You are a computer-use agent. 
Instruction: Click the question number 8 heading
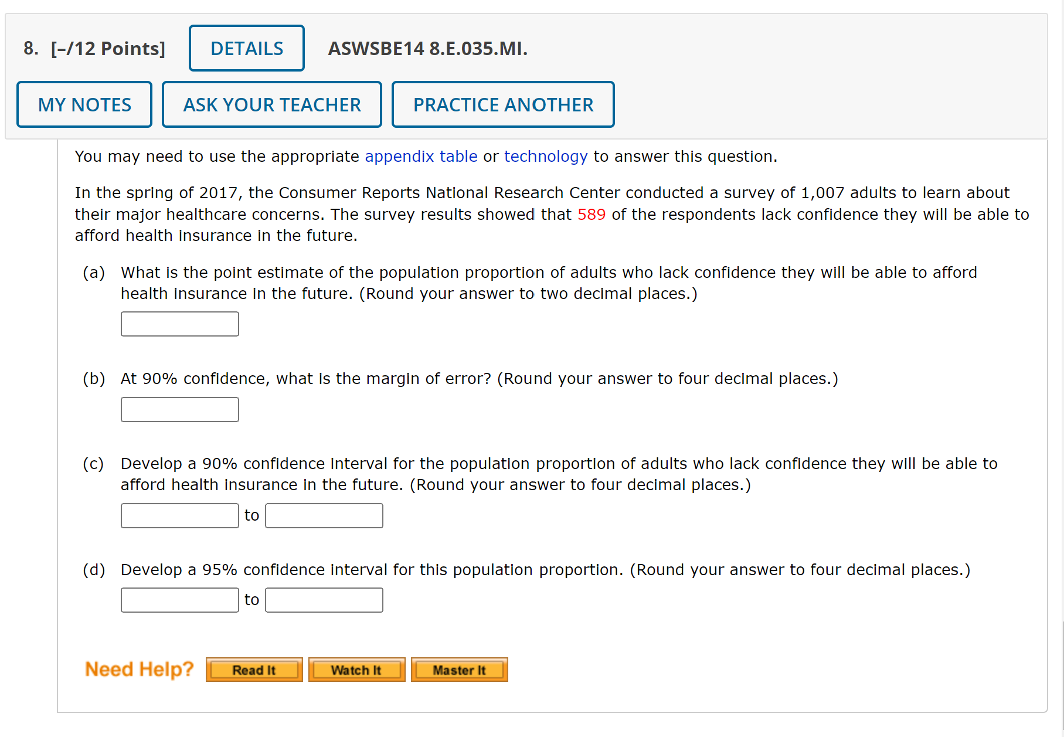tap(30, 49)
